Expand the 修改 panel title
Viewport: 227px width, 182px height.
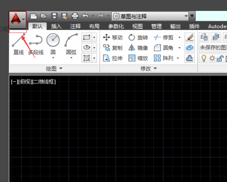click(148, 69)
